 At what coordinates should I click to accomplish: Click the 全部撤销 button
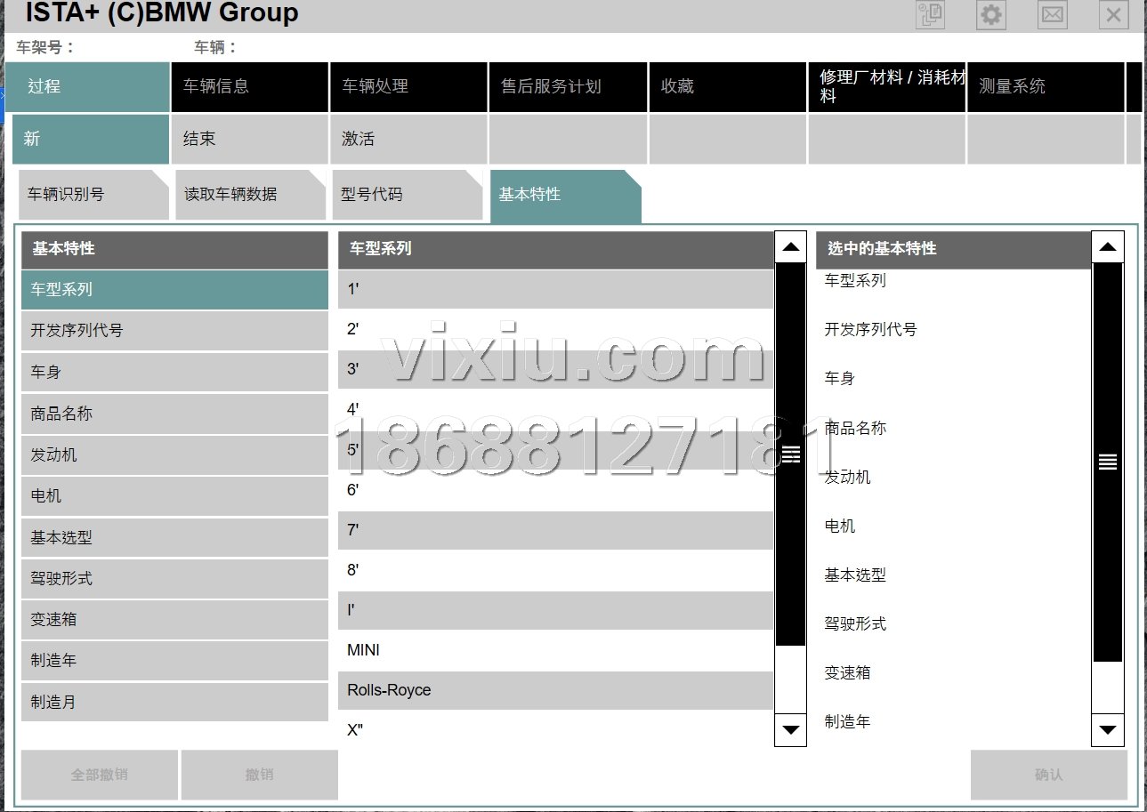pyautogui.click(x=100, y=775)
